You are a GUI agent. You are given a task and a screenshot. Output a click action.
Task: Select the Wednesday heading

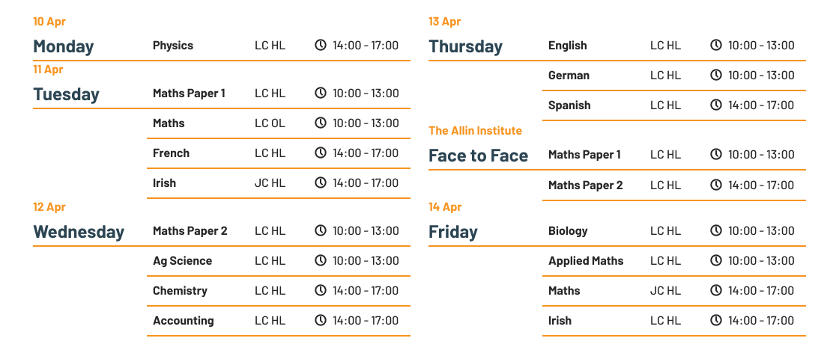pos(79,232)
